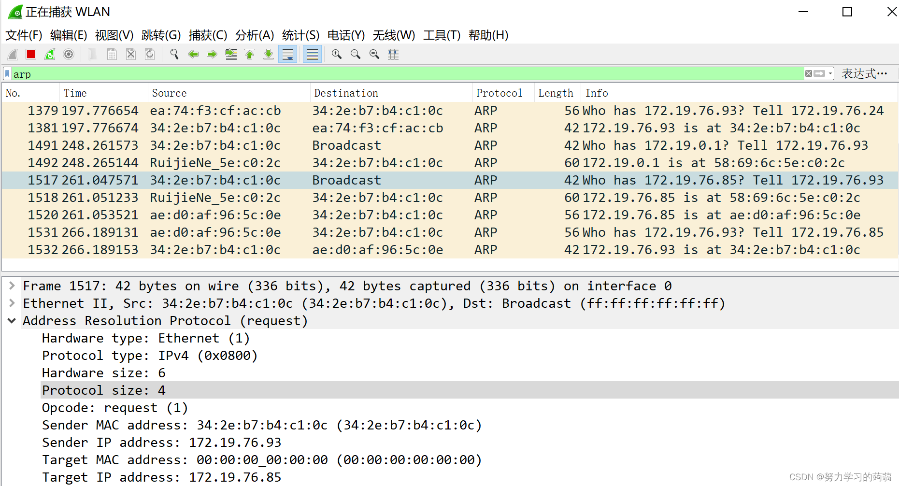The width and height of the screenshot is (899, 486).
Task: Select packet number 1379 row
Action: (449, 111)
